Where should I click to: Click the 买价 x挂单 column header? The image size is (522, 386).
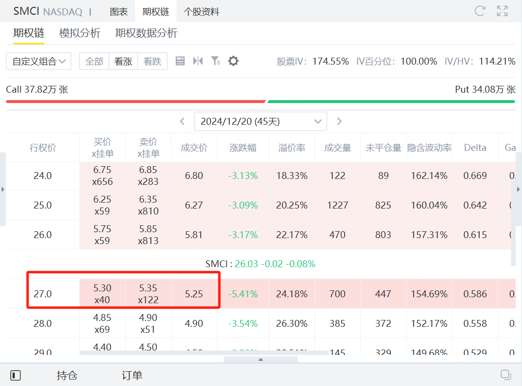tap(102, 147)
